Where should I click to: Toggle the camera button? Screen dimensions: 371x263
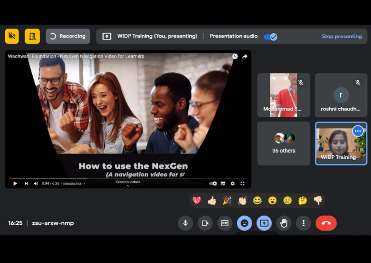tap(205, 223)
